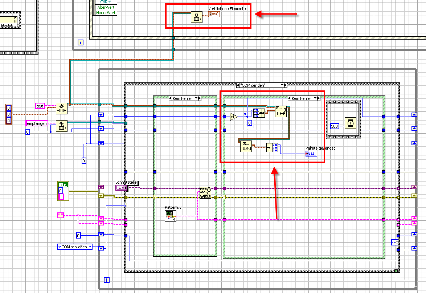Open left Kein Fehler case selector dropdown
The image size is (426, 293).
pyautogui.click(x=196, y=98)
